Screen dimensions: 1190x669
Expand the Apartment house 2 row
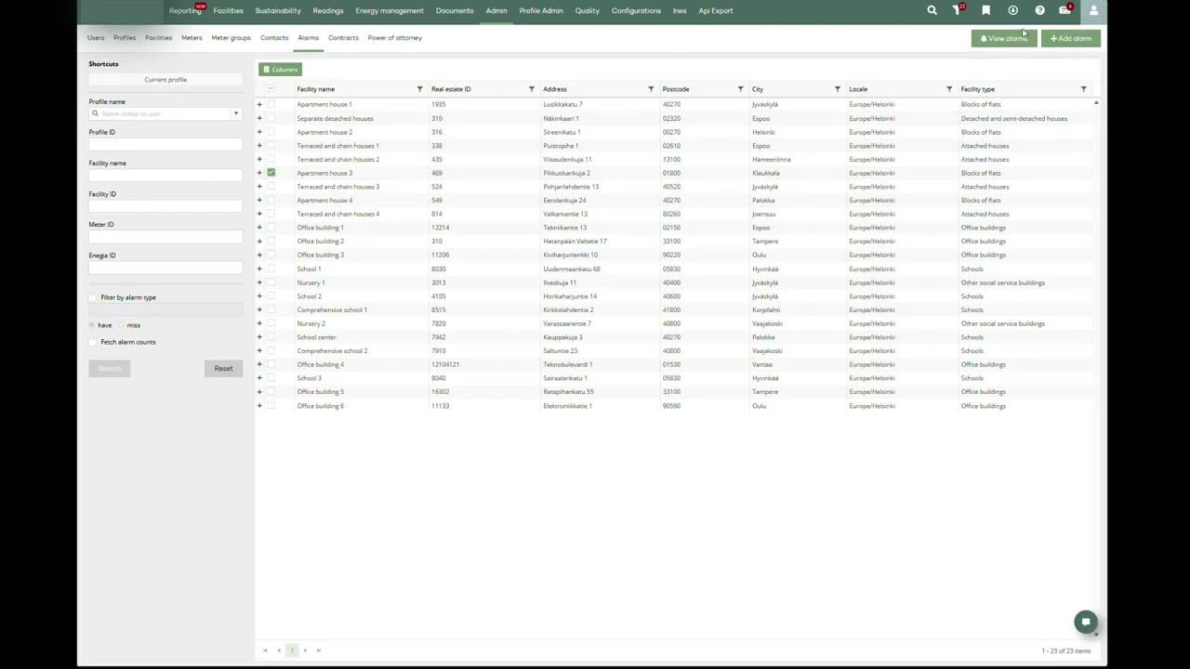point(259,132)
